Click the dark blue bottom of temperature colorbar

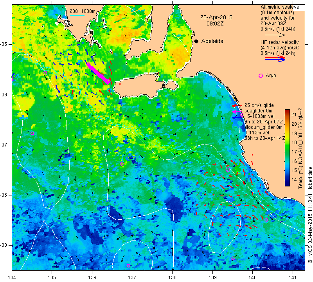(x=287, y=184)
